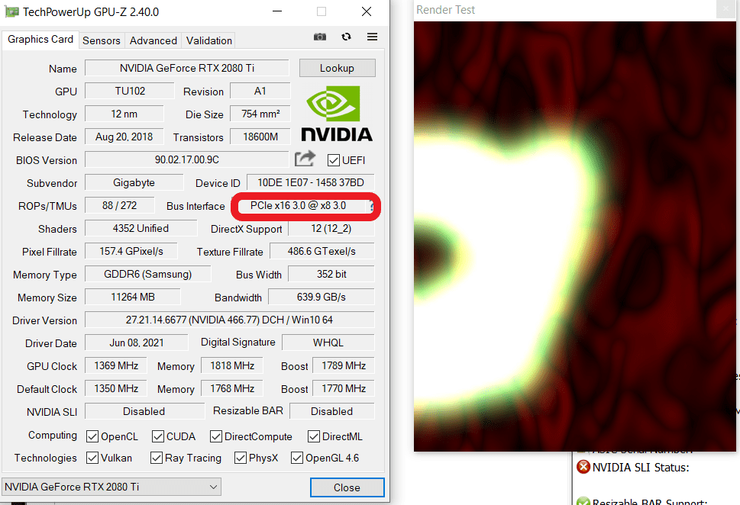Take a screenshot with the camera icon

(320, 37)
